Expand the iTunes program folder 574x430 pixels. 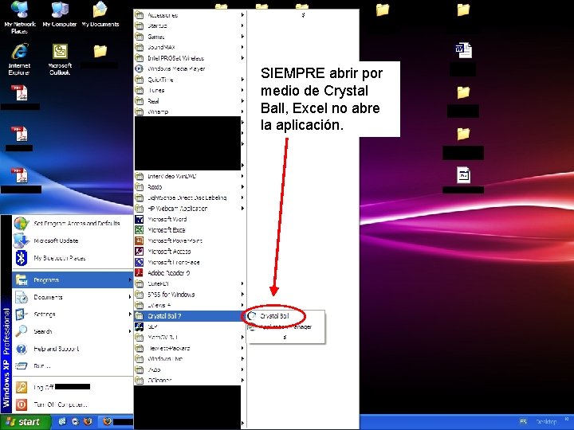190,90
